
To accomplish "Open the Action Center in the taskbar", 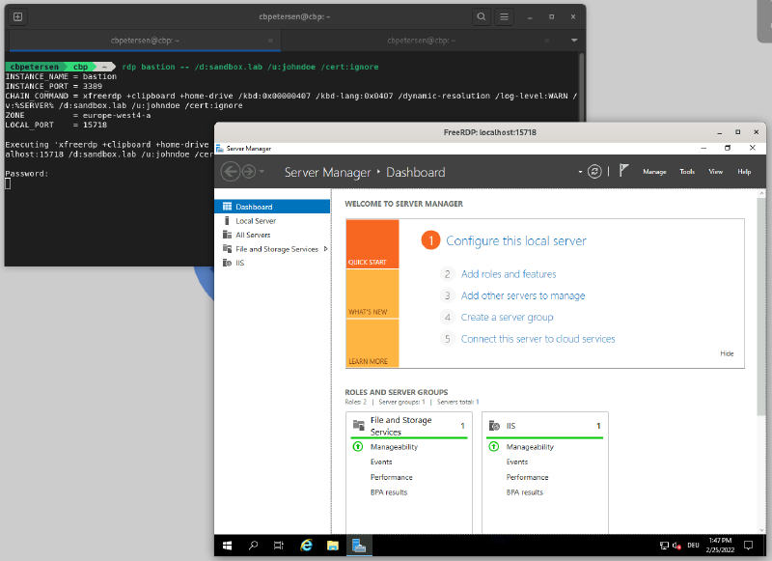I will point(748,546).
